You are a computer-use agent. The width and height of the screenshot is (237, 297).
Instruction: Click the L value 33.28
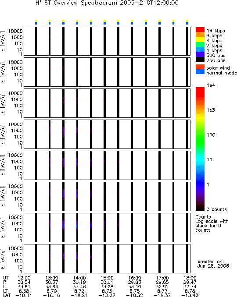pyautogui.click(x=107, y=286)
